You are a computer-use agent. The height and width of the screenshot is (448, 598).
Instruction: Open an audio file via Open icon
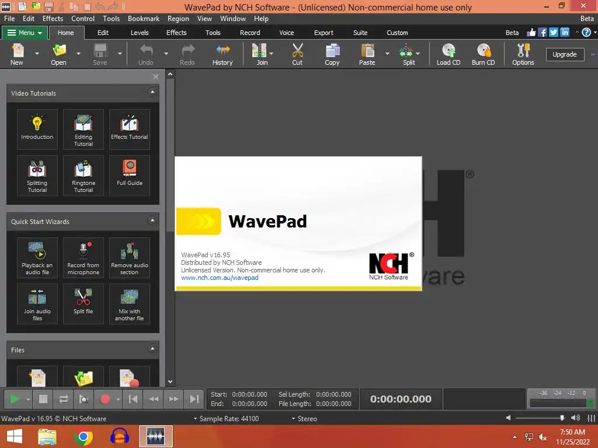click(x=59, y=54)
